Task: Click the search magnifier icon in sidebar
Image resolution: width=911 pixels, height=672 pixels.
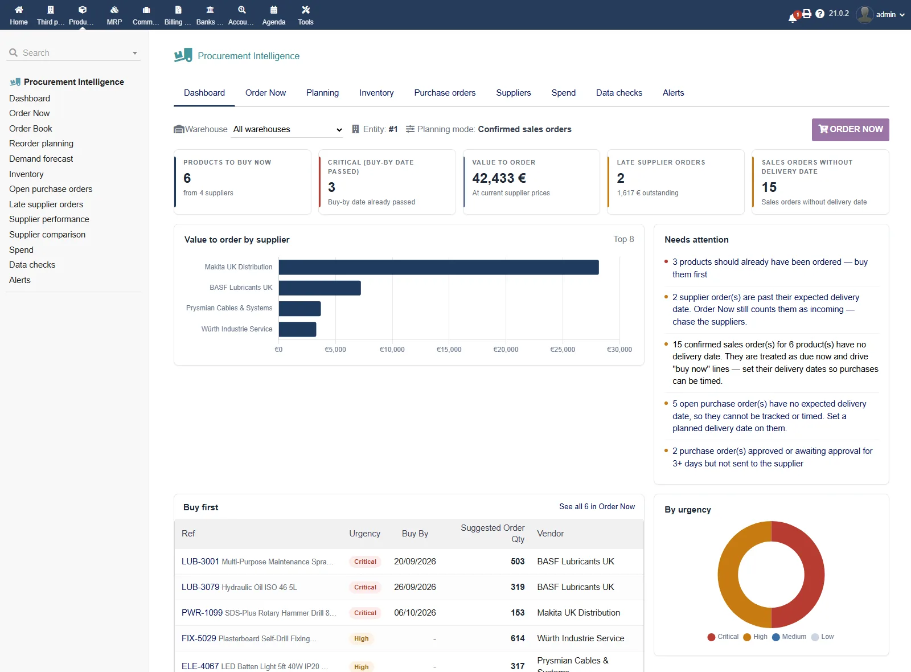Action: [x=14, y=52]
